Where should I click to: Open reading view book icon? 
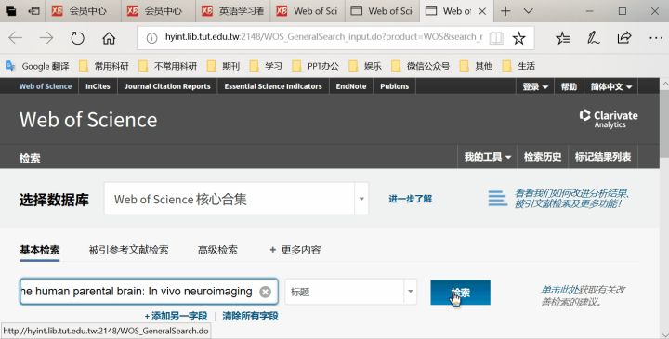496,38
